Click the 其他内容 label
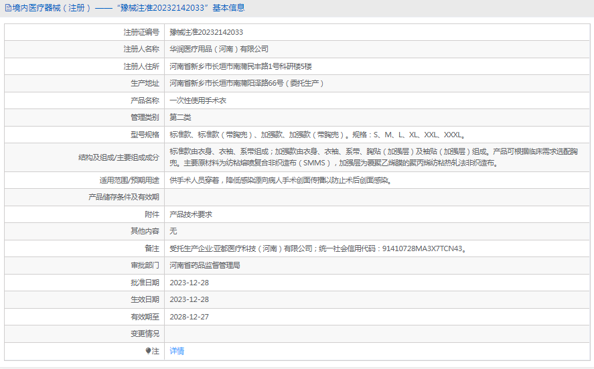 (145, 231)
